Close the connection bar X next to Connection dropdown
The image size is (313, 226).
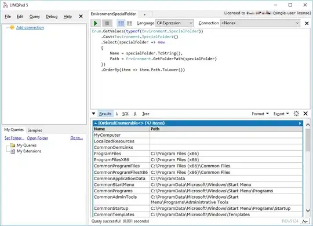[x=307, y=23]
